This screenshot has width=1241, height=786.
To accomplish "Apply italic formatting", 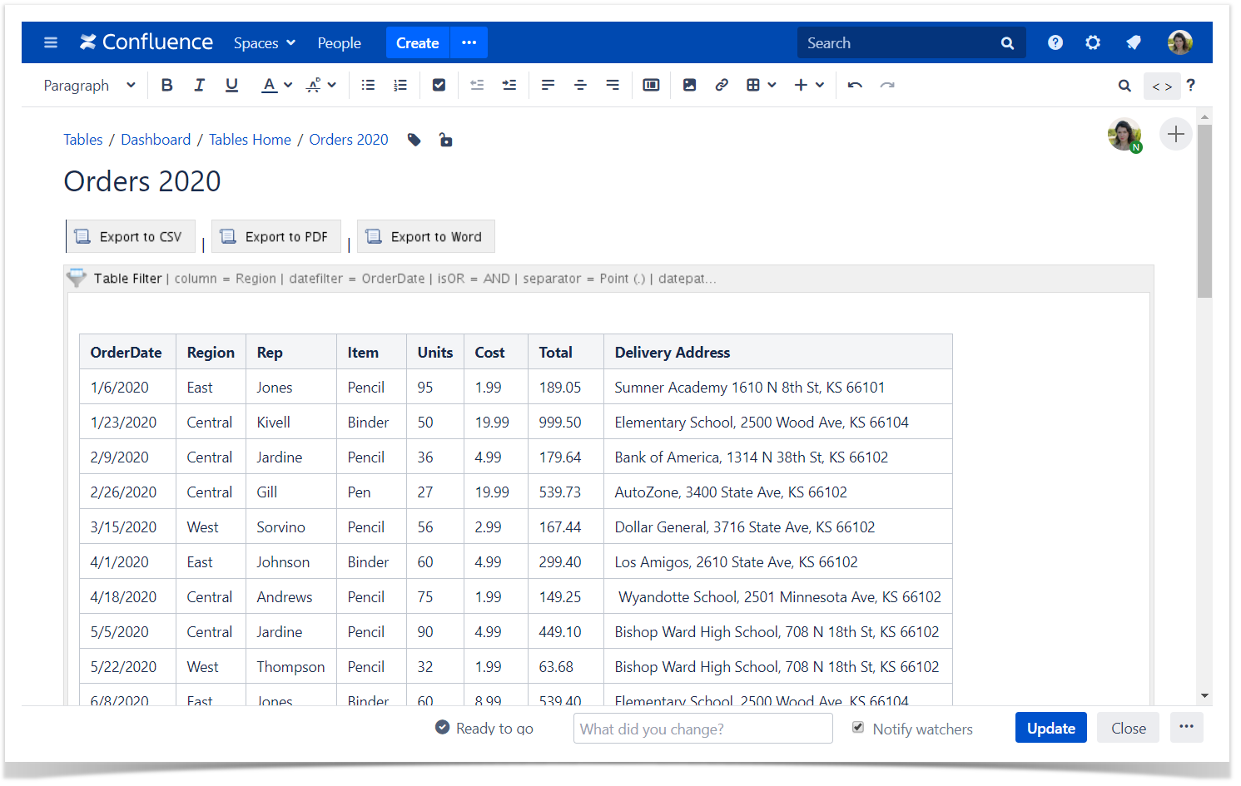I will pyautogui.click(x=199, y=85).
